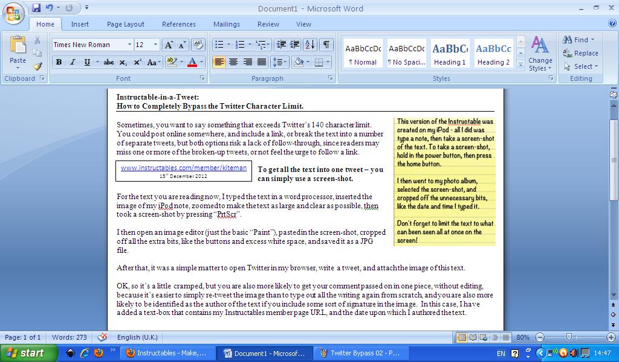The width and height of the screenshot is (619, 362).
Task: Customize Quick Access Toolbar dropdown arrow
Action: pyautogui.click(x=87, y=7)
